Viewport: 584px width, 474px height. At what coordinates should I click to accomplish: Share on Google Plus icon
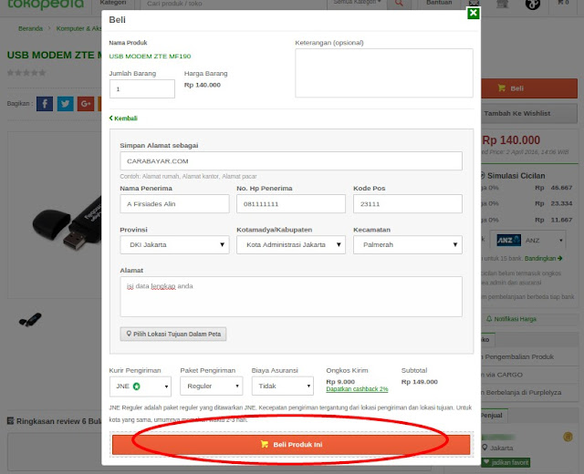point(86,104)
